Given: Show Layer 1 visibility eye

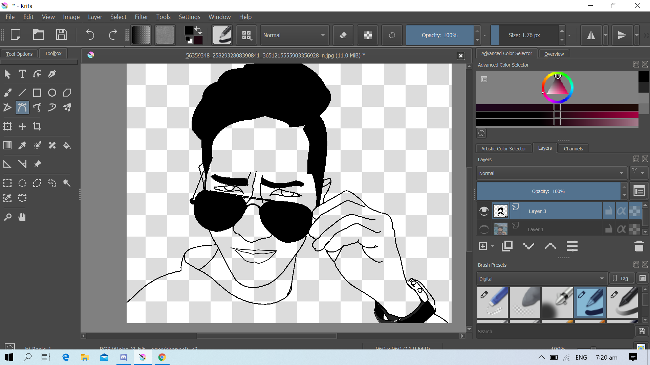Looking at the screenshot, I should click(484, 229).
